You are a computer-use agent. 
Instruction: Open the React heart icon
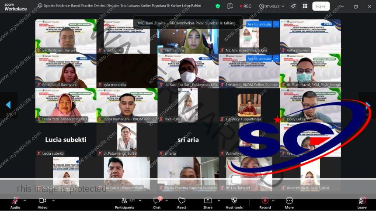182,202
